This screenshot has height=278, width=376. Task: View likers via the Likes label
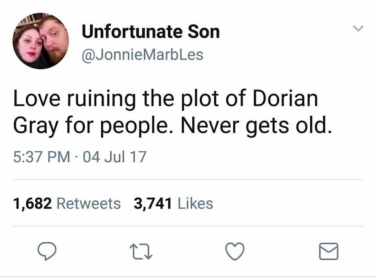point(195,204)
